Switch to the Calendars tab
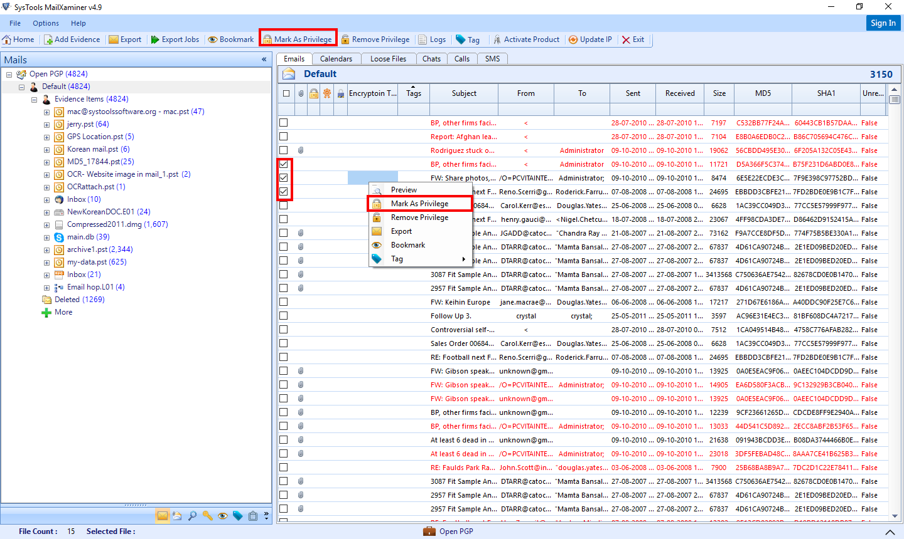The image size is (904, 539). [336, 59]
